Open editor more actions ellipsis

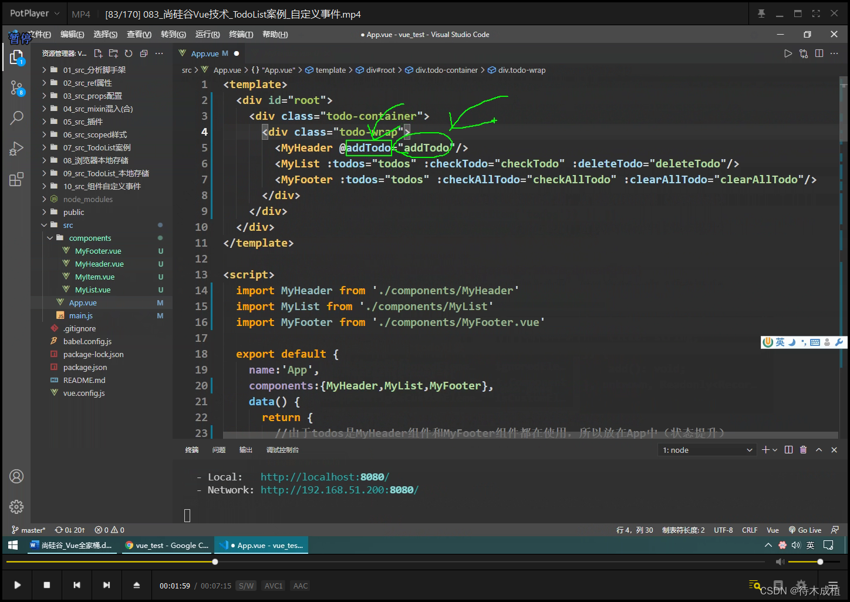[834, 53]
